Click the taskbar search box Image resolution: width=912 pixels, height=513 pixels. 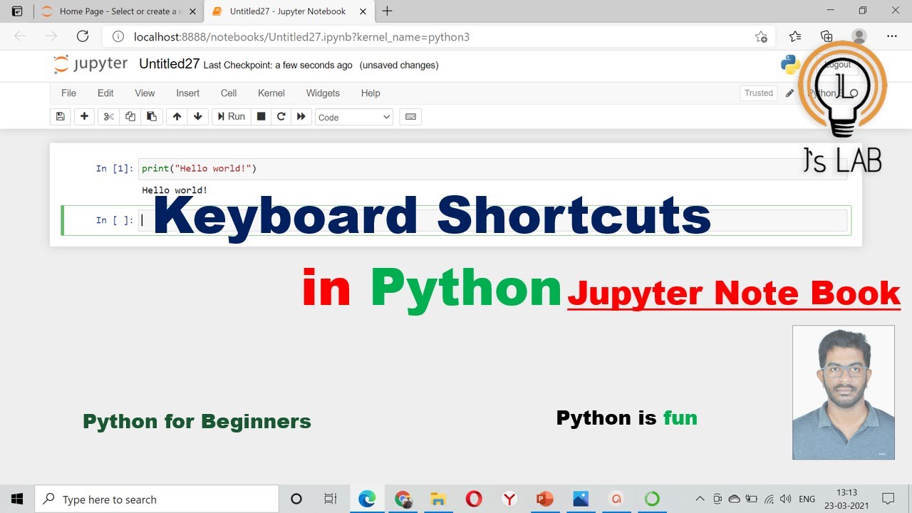pos(157,499)
